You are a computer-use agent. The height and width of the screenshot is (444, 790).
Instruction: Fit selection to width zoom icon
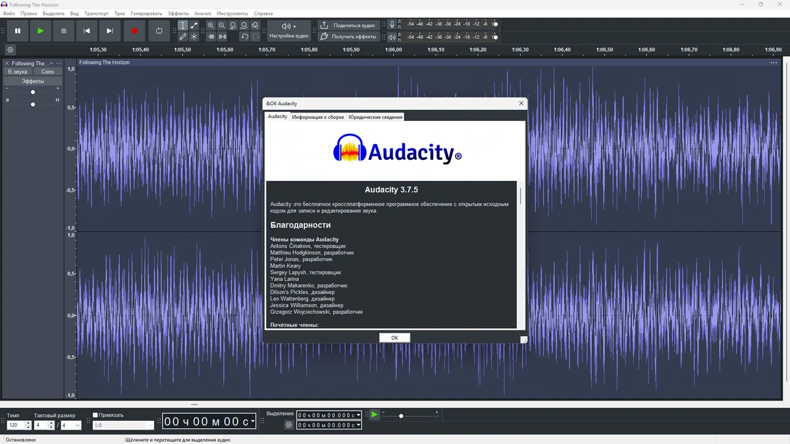tap(233, 26)
